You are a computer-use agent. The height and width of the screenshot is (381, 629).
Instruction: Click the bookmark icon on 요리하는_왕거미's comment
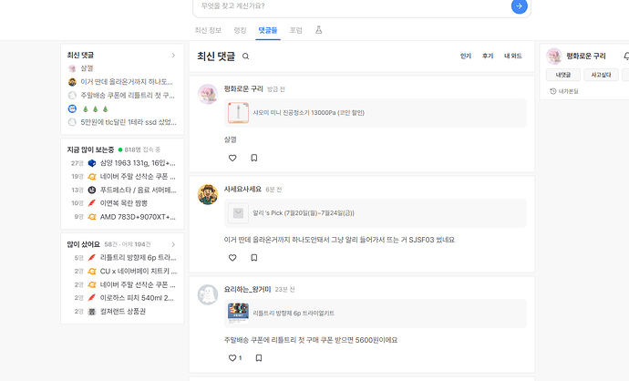(x=259, y=357)
